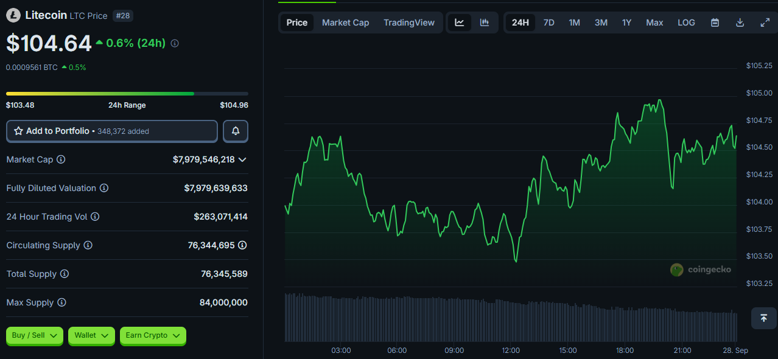Toggle LOG scale on chart
This screenshot has width=778, height=359.
(x=686, y=23)
